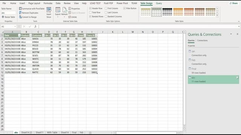Select cell with customer SAVEA
The height and width of the screenshot is (135, 241).
click(38, 39)
